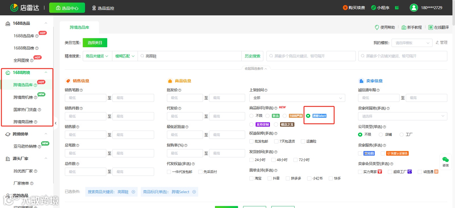The width and height of the screenshot is (455, 208).
Task: Click the 管理 template manage icon
Action: pyautogui.click(x=437, y=43)
